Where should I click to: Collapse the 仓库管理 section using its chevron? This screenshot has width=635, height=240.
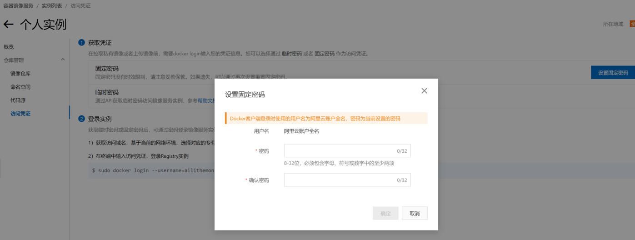(63, 60)
